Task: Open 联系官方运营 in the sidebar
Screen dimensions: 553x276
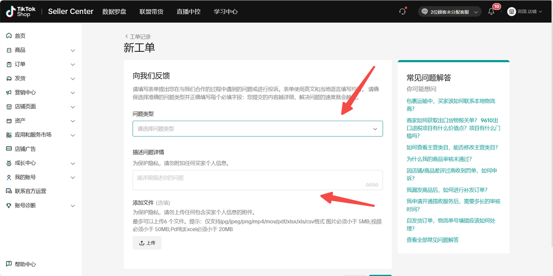Action: (30, 191)
